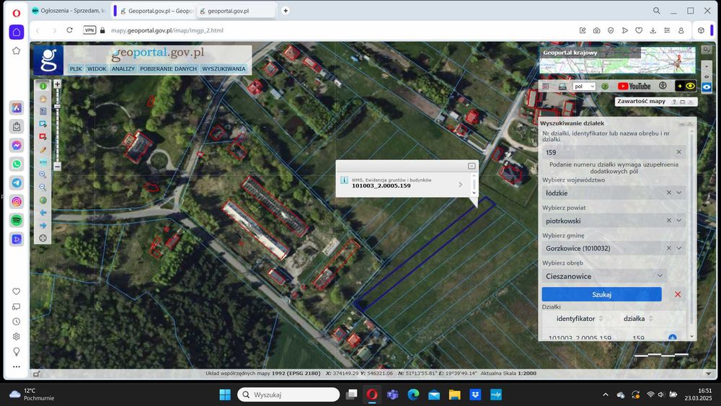
Task: Click the Windows taskbar search box
Action: tap(288, 394)
